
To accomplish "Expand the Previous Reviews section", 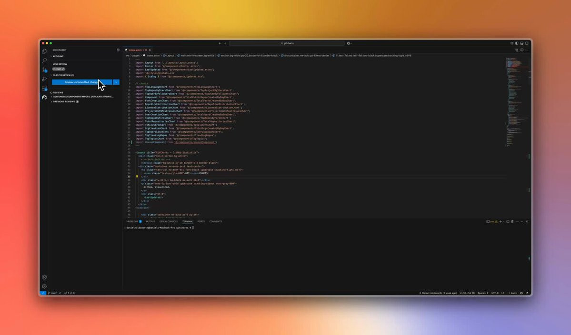I will [64, 101].
